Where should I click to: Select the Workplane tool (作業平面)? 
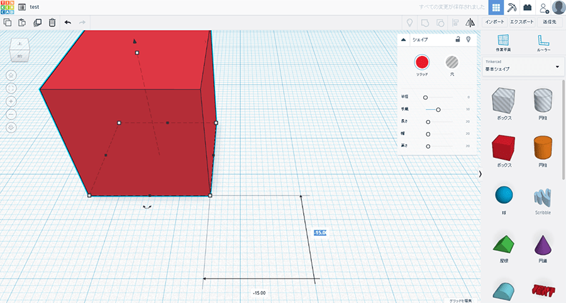click(503, 42)
